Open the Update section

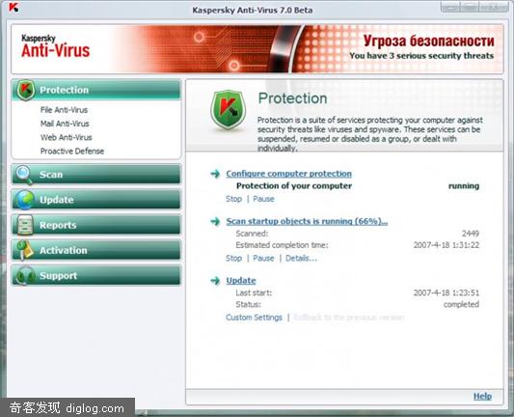pos(95,200)
